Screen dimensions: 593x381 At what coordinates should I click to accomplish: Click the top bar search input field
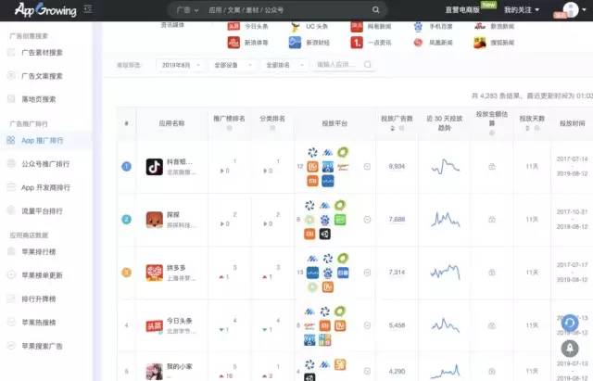pyautogui.click(x=287, y=10)
